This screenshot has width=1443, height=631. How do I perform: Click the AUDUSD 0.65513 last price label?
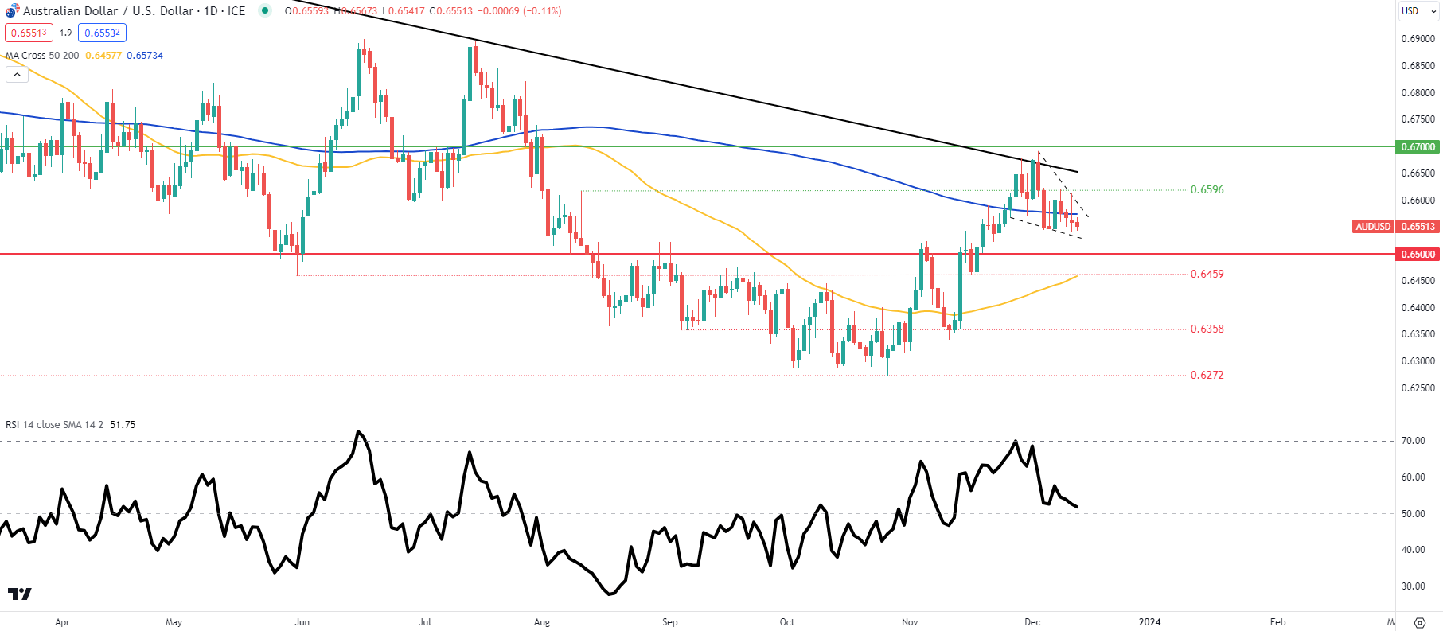tap(1396, 226)
